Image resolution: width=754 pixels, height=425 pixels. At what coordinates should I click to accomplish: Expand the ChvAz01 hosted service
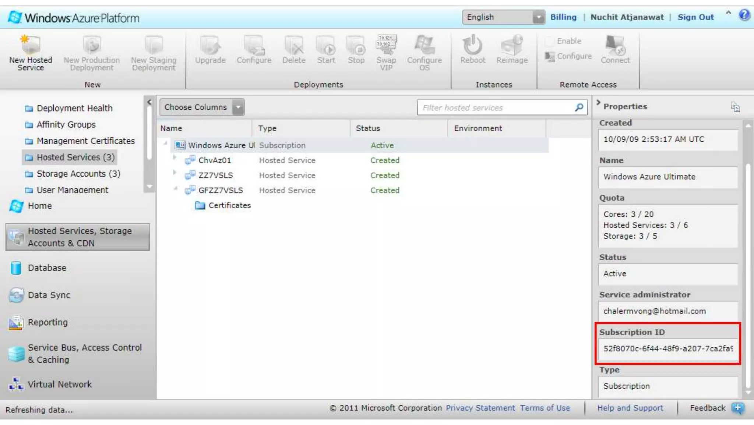point(175,157)
